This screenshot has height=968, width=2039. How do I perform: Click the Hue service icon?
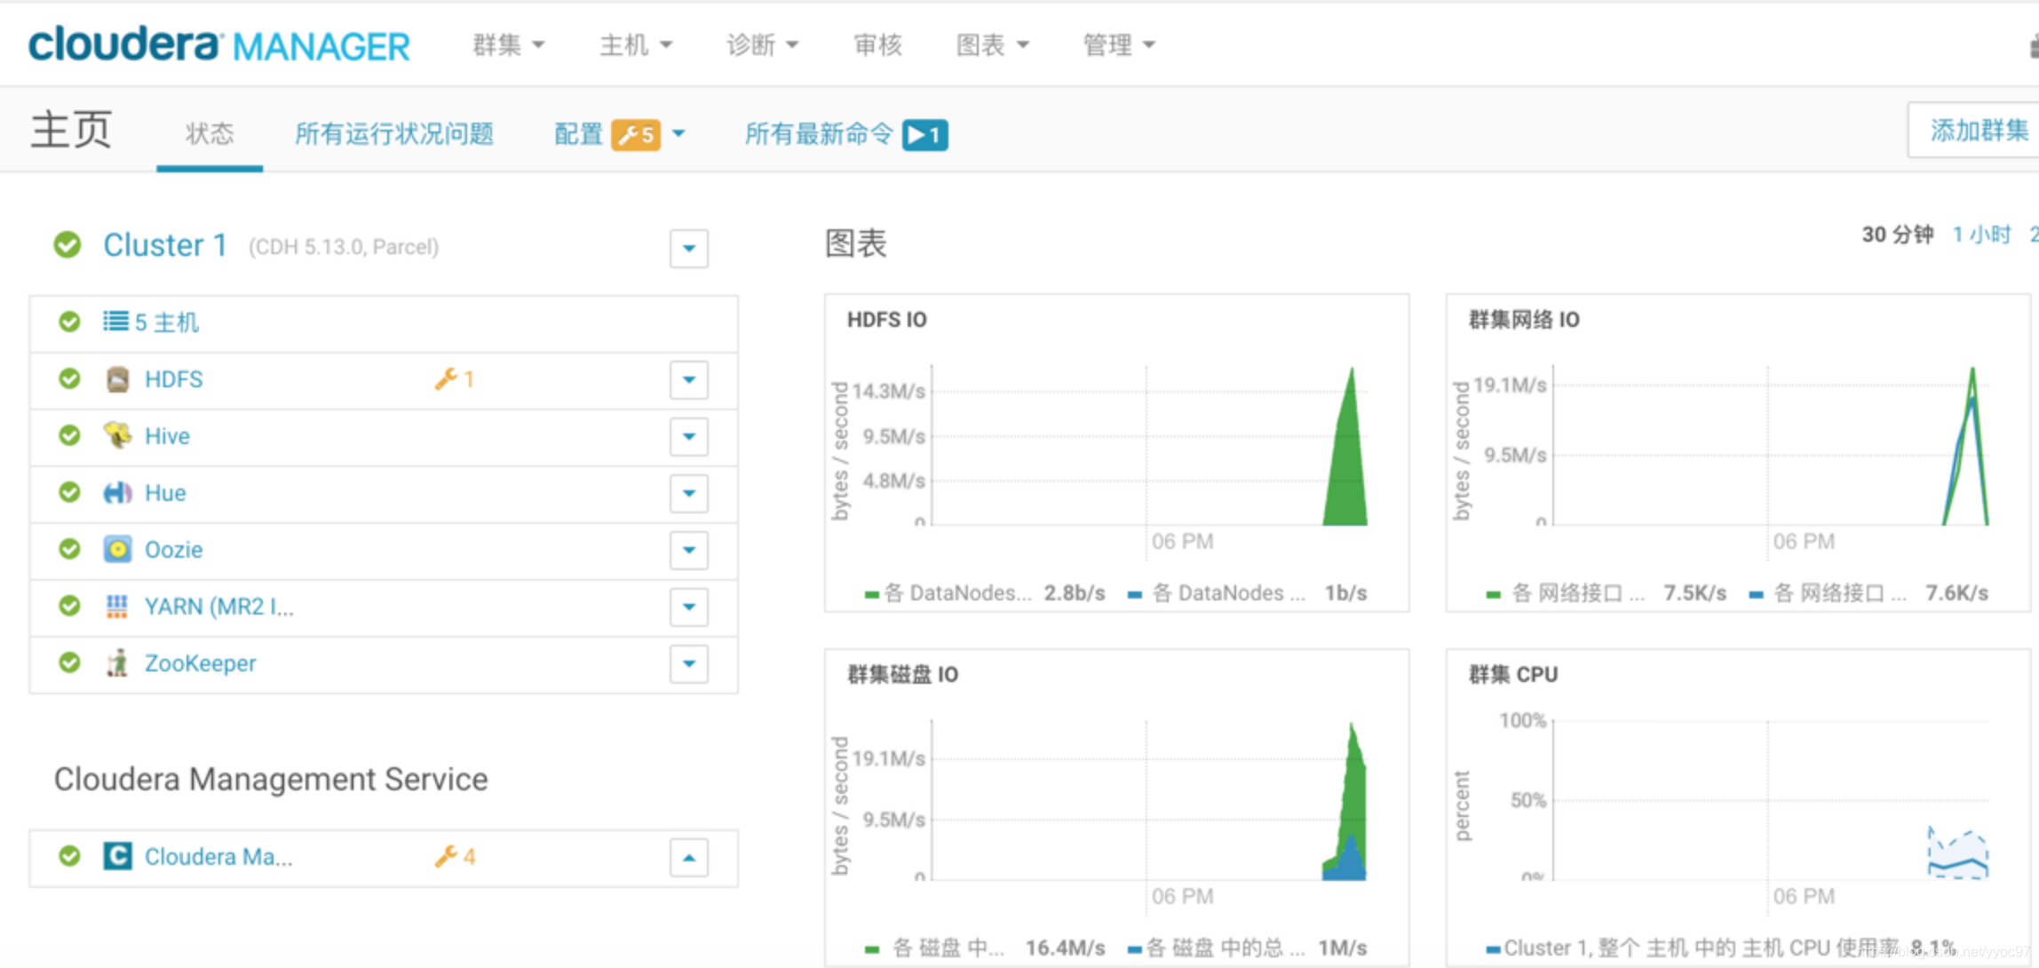117,493
